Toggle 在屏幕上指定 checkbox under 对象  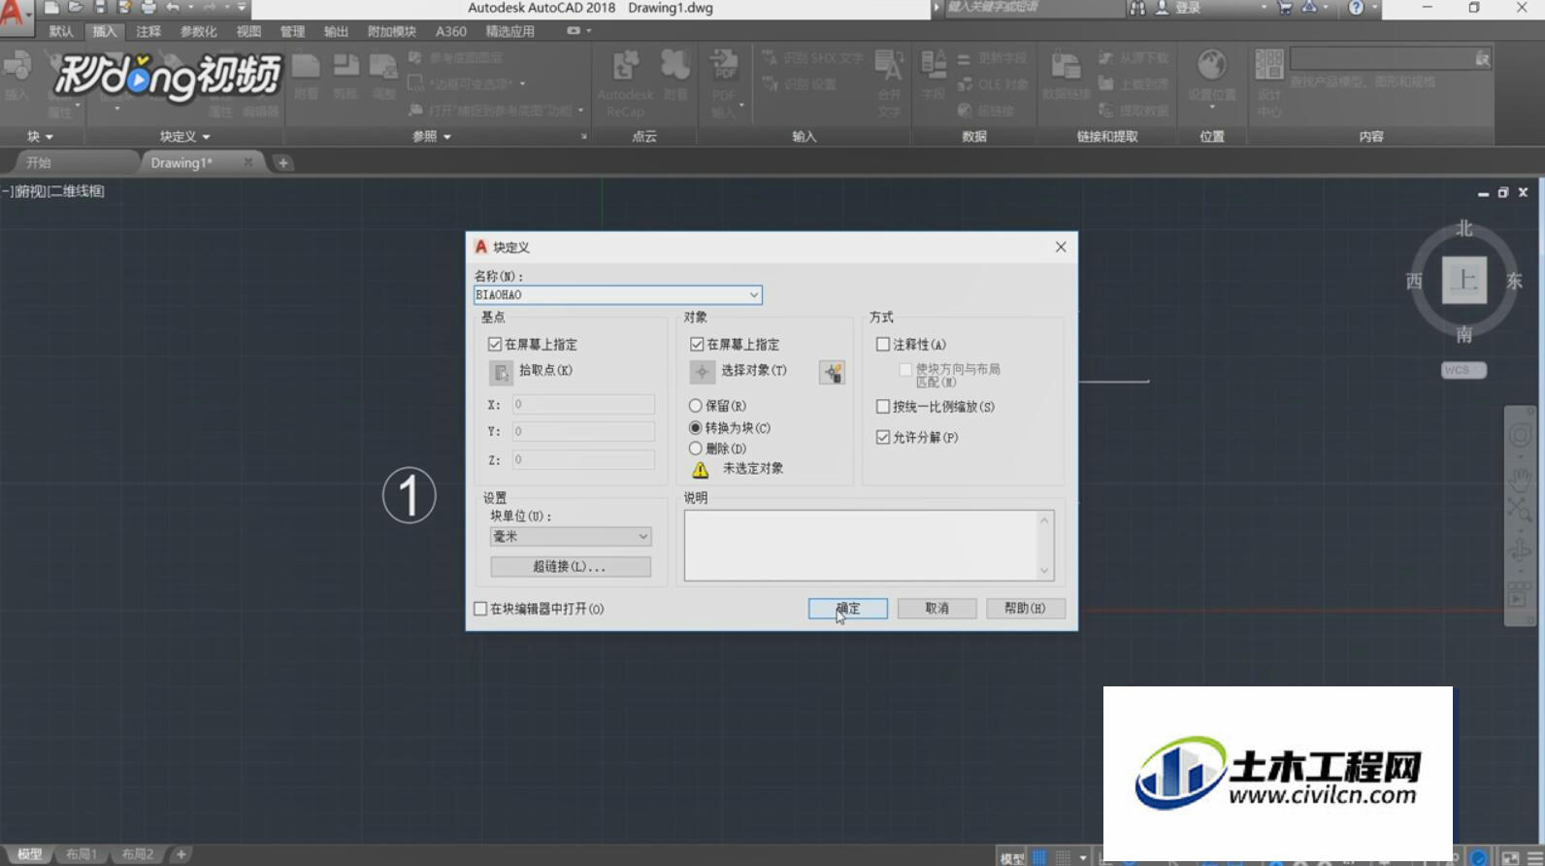697,345
